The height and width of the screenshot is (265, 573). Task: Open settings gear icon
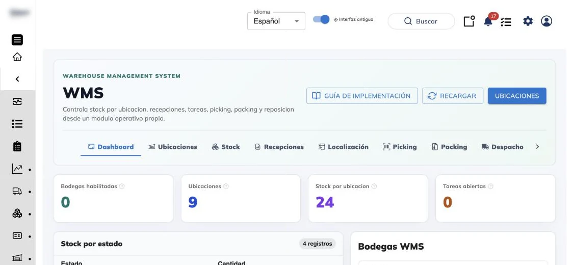coord(528,21)
